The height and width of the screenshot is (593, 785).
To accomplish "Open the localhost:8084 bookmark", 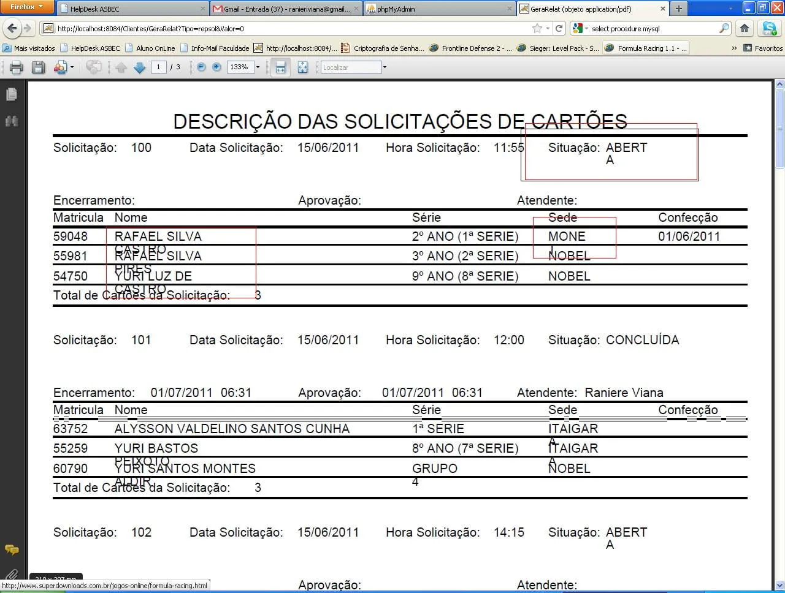I will (296, 48).
